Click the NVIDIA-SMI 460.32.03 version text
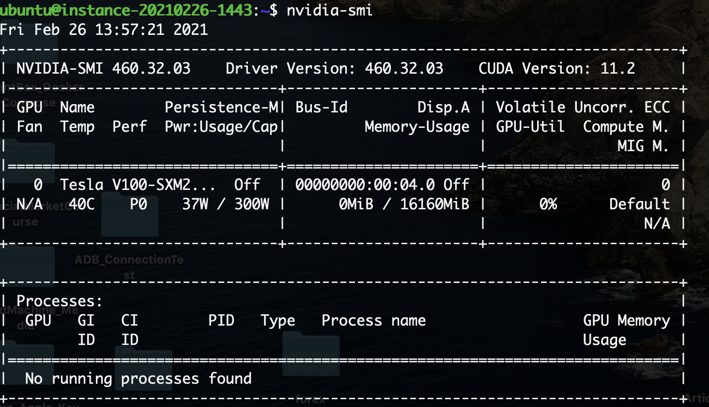Screen dimensions: 709x407 coord(103,68)
